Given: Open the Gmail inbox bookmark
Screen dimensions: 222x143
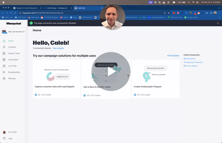Looking at the screenshot, I should pyautogui.click(x=33, y=17).
